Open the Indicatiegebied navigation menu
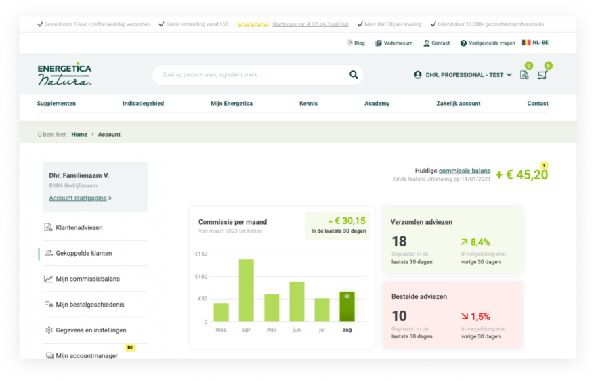Screen dimensions: 596x381 point(143,104)
